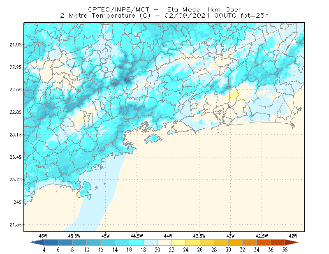Click the colorbar value label '30'
Viewport: 329px width, 254px height.
228,250
